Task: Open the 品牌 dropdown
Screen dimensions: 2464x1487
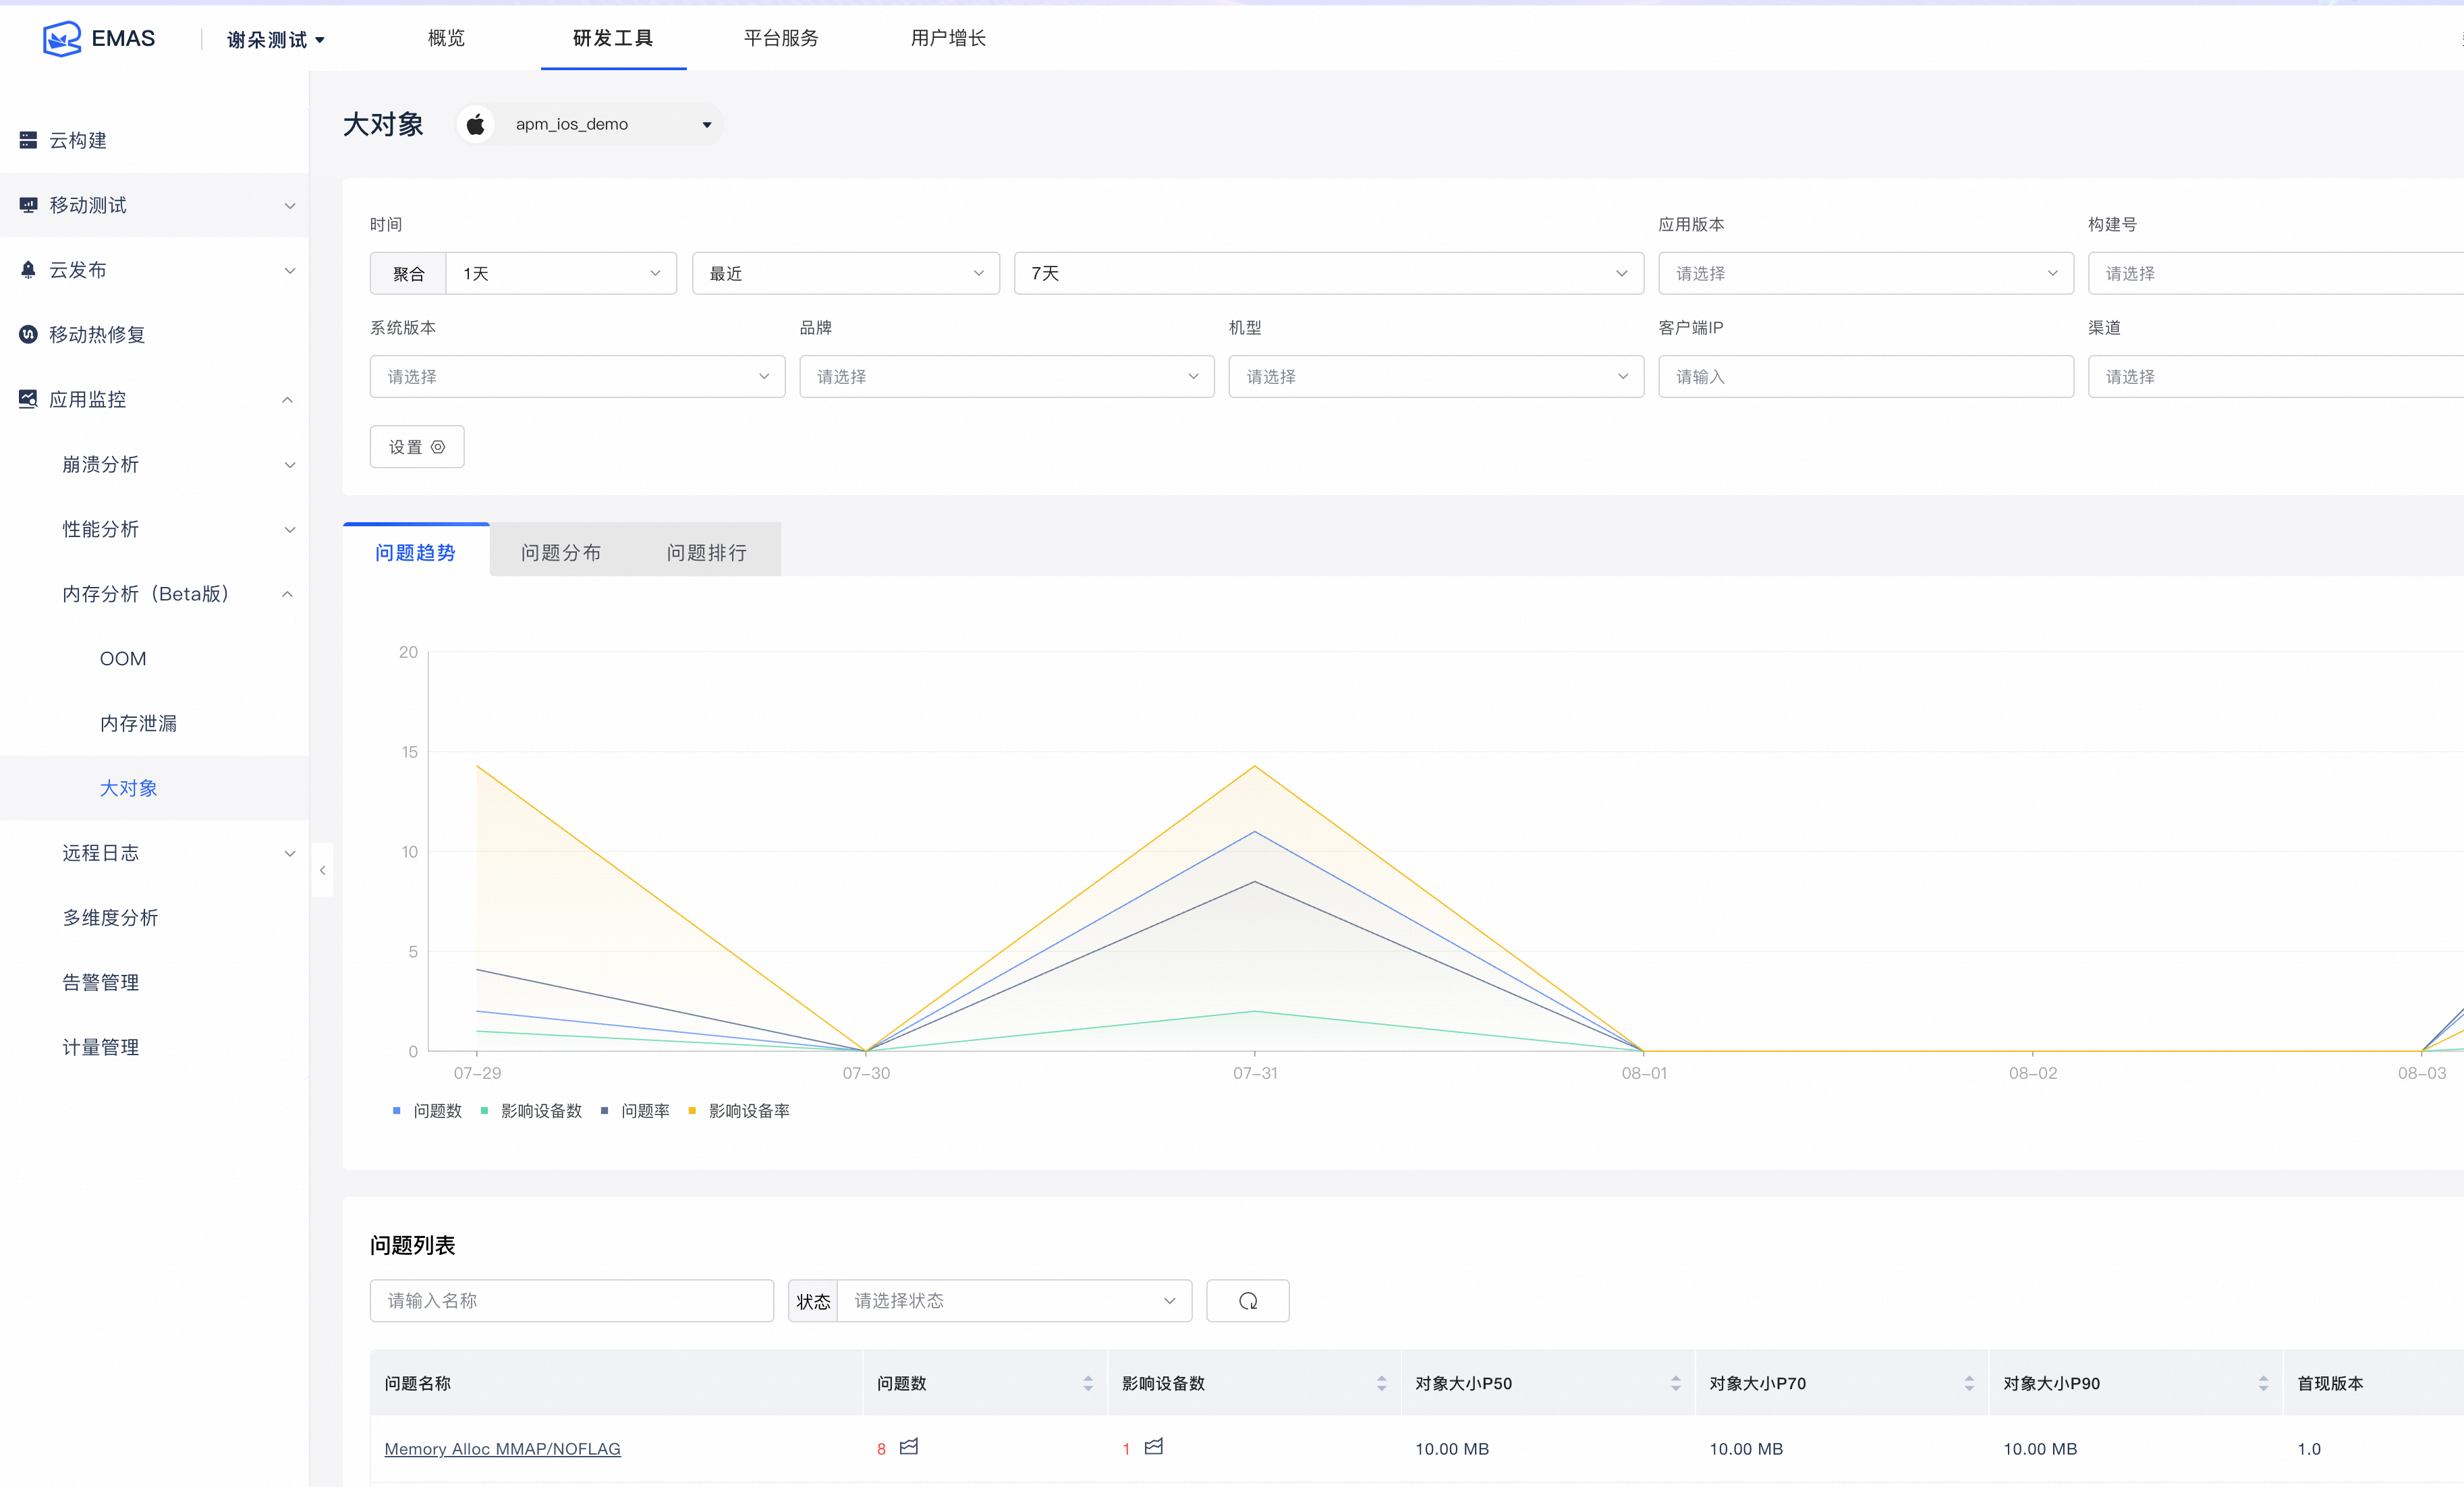Action: (x=1007, y=376)
